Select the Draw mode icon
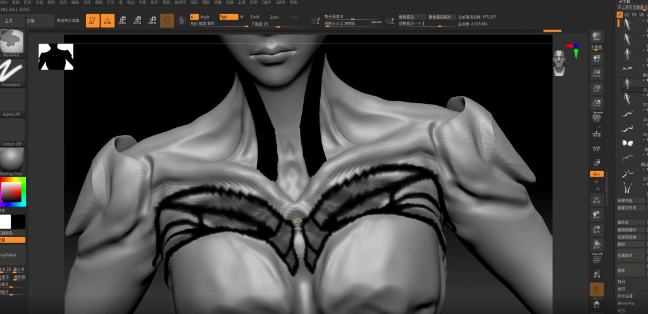This screenshot has width=648, height=314. (x=108, y=21)
